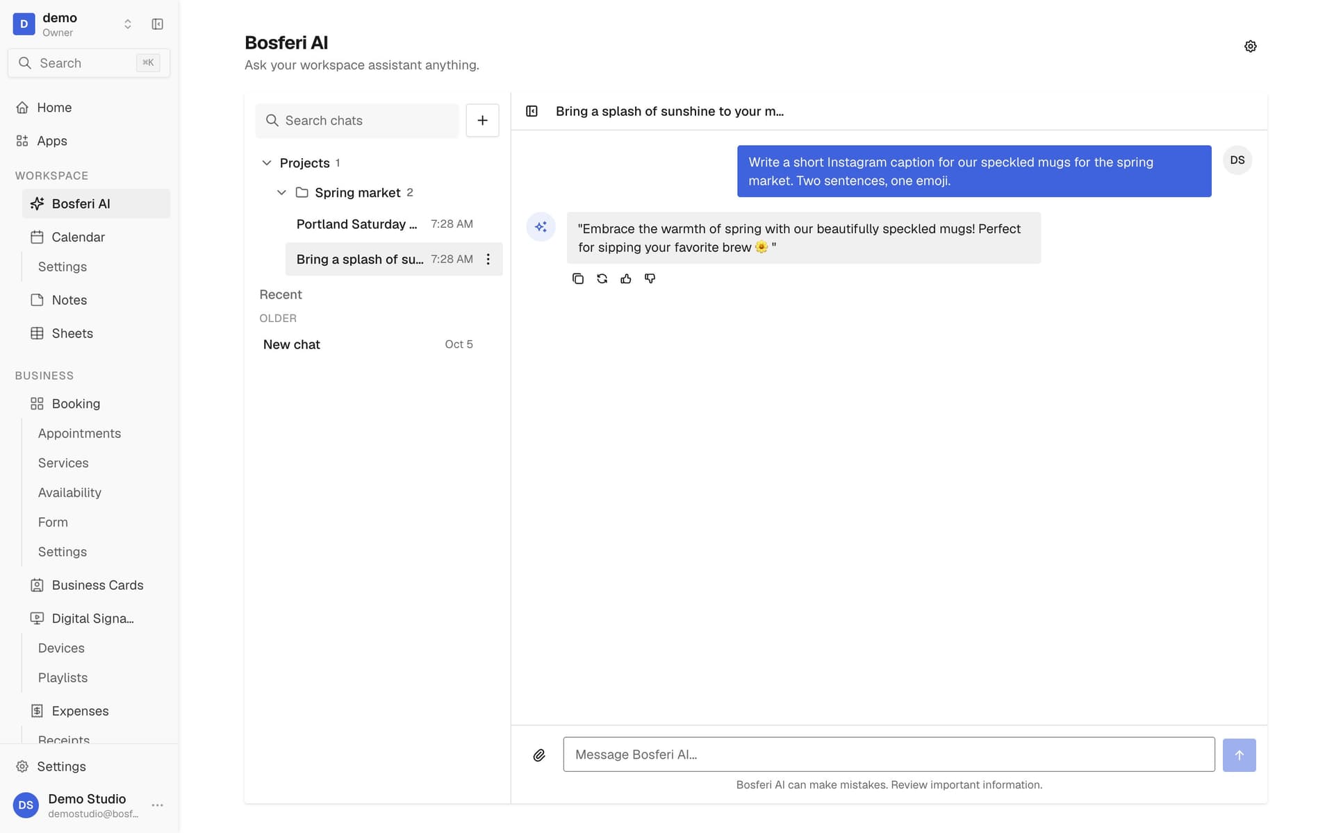Toggle the chat list panel icon beside chat title
Viewport: 1334px width, 833px height.
click(x=532, y=111)
